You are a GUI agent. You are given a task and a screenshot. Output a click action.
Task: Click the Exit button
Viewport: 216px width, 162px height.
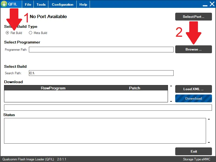(x=193, y=151)
